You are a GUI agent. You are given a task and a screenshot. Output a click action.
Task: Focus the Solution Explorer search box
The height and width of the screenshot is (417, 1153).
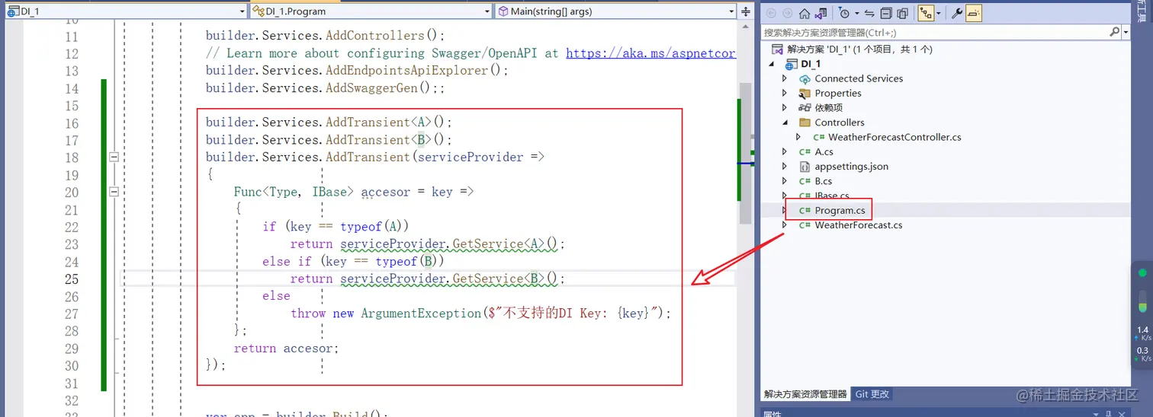(x=935, y=33)
